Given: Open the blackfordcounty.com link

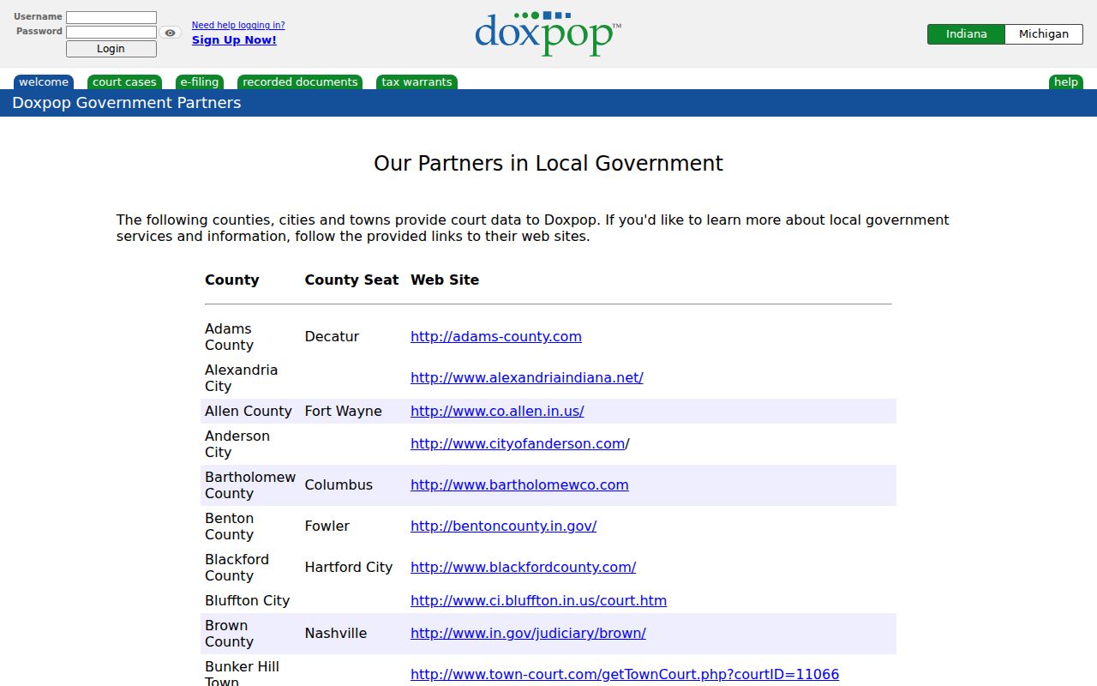Looking at the screenshot, I should click(x=523, y=568).
